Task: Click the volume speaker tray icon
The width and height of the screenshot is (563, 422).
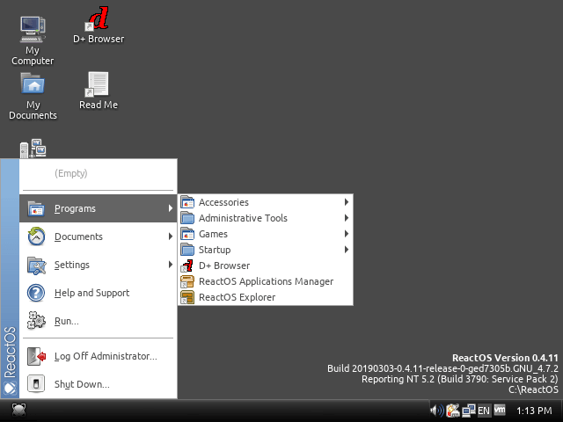Action: coord(437,411)
